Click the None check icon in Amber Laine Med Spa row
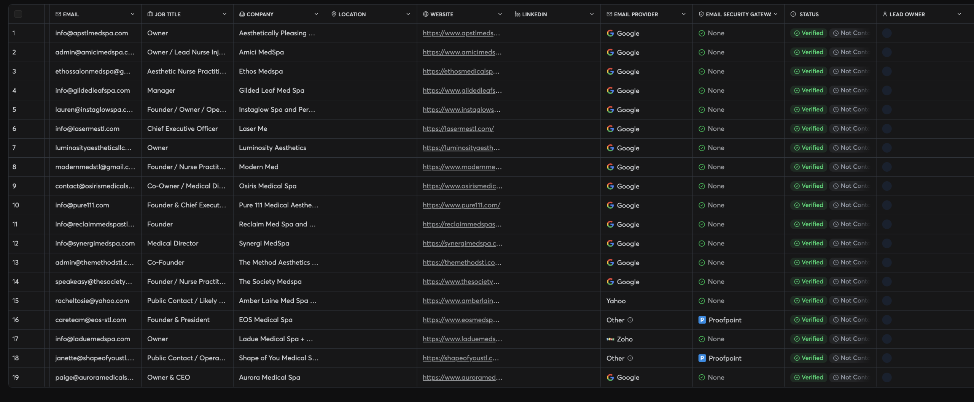The width and height of the screenshot is (974, 402). [x=702, y=301]
